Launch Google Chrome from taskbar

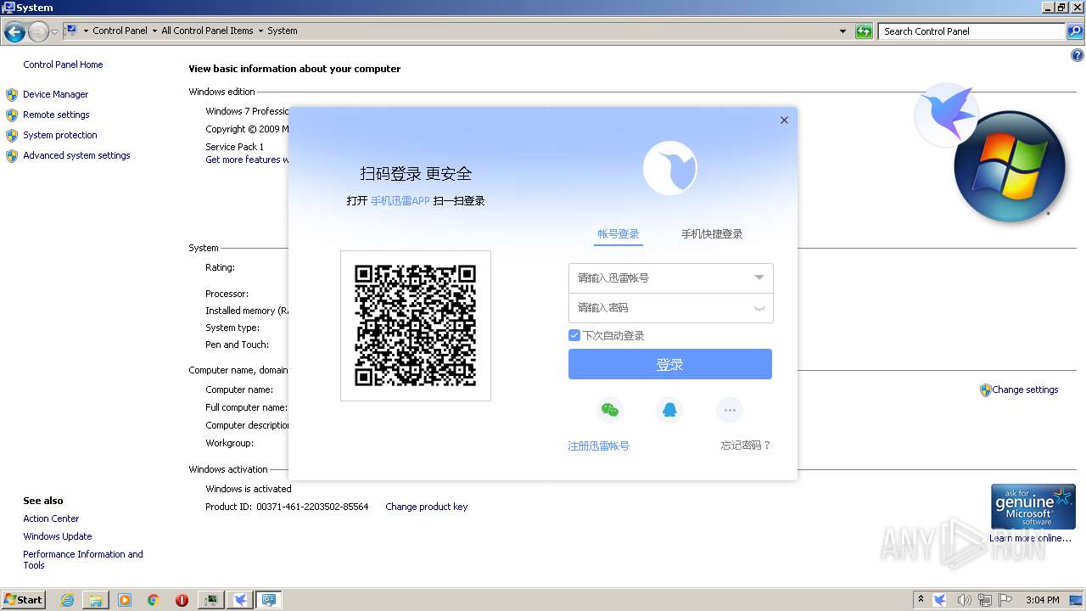(153, 600)
